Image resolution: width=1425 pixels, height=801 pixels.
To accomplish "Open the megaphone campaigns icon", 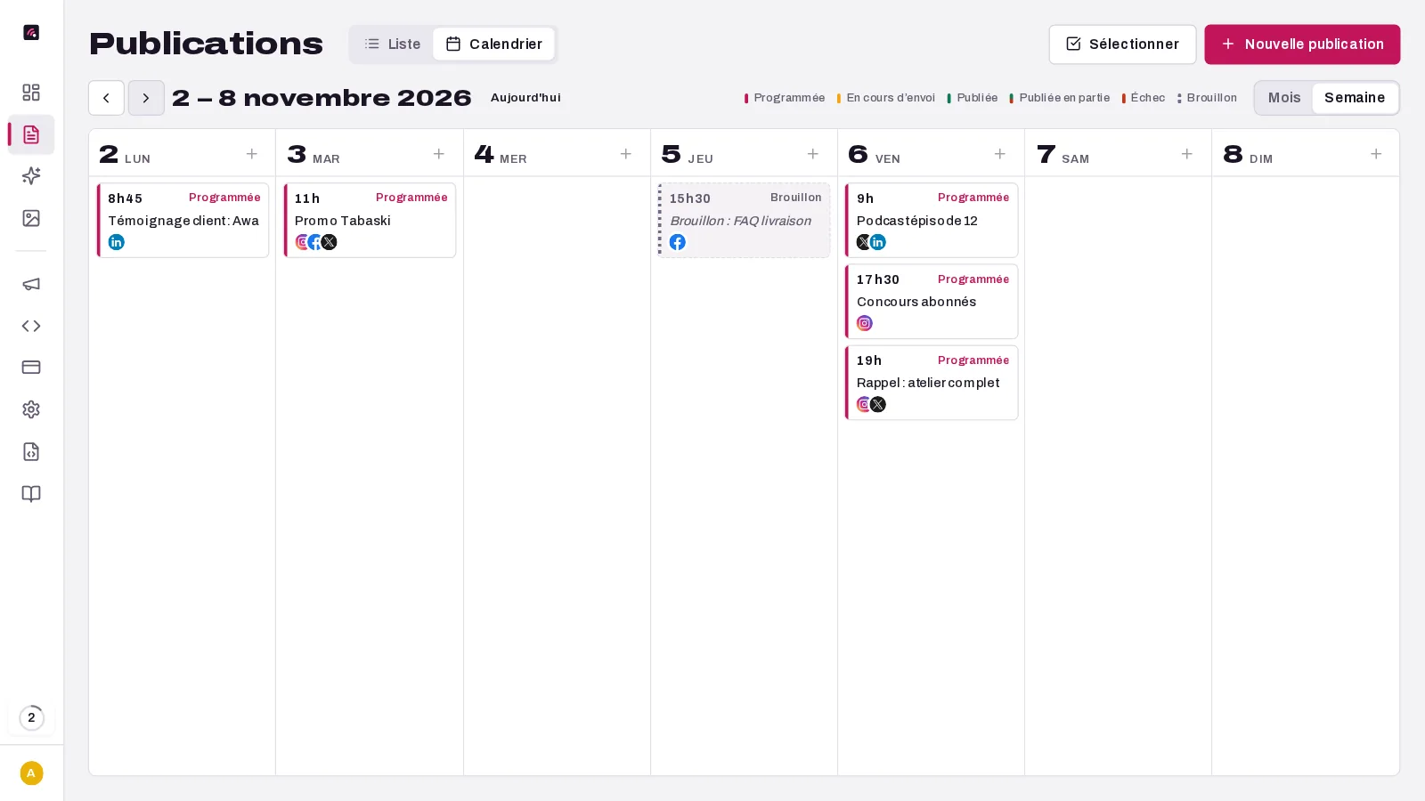I will (x=31, y=284).
